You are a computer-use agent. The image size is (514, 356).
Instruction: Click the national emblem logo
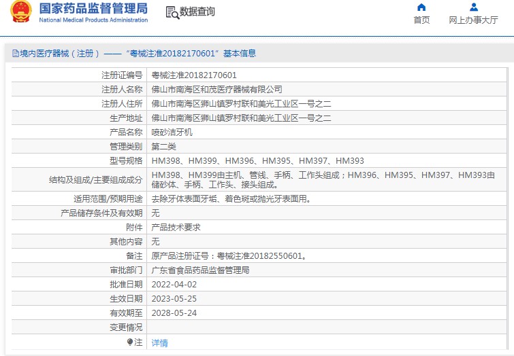[x=20, y=13]
